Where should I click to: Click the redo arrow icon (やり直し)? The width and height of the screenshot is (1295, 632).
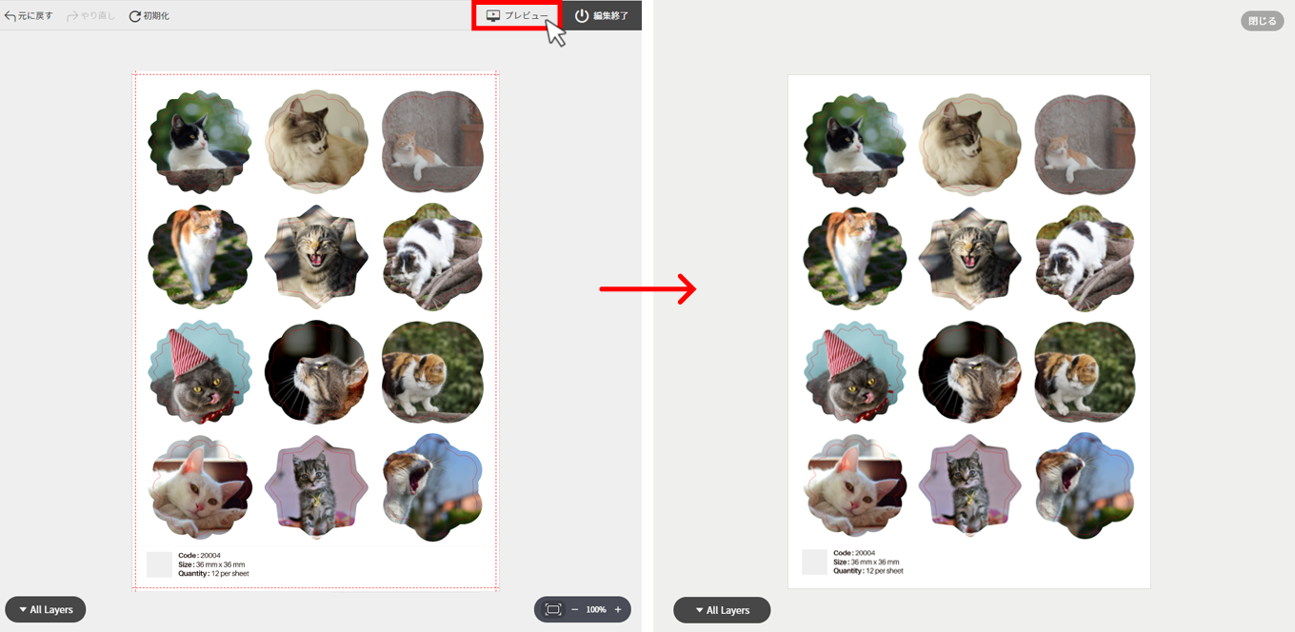(72, 16)
